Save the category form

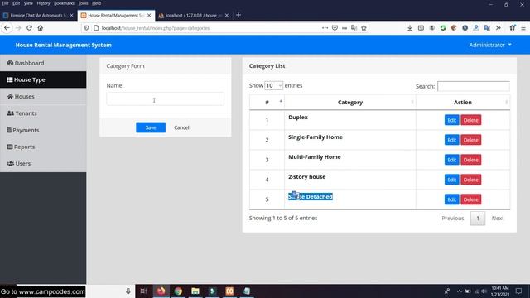151,127
